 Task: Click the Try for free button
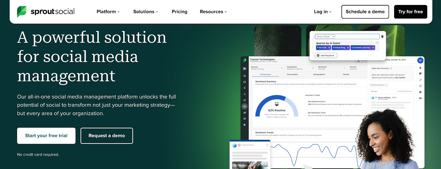(411, 12)
